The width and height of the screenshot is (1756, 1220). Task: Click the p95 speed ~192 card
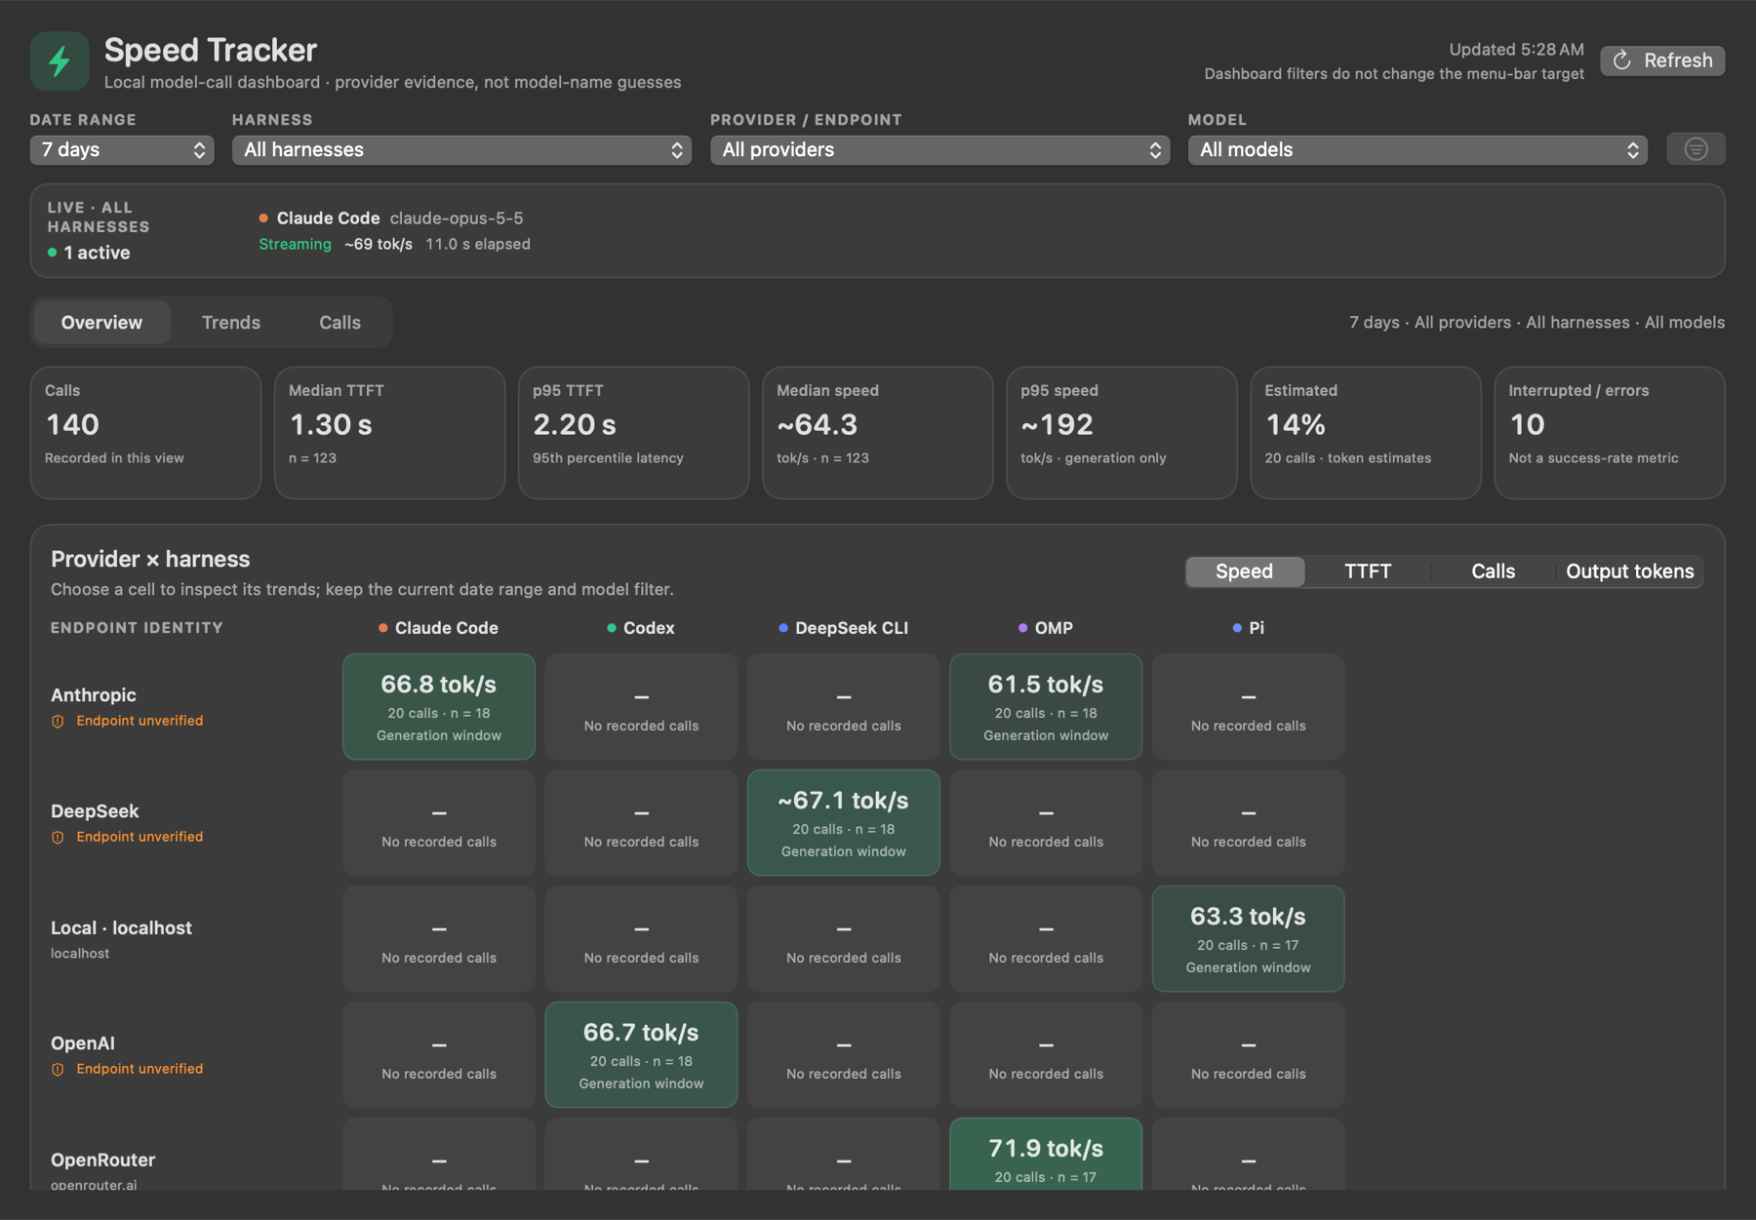tap(1122, 433)
